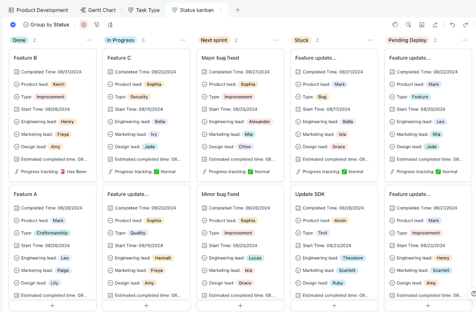Open Done column more options

pos(89,40)
